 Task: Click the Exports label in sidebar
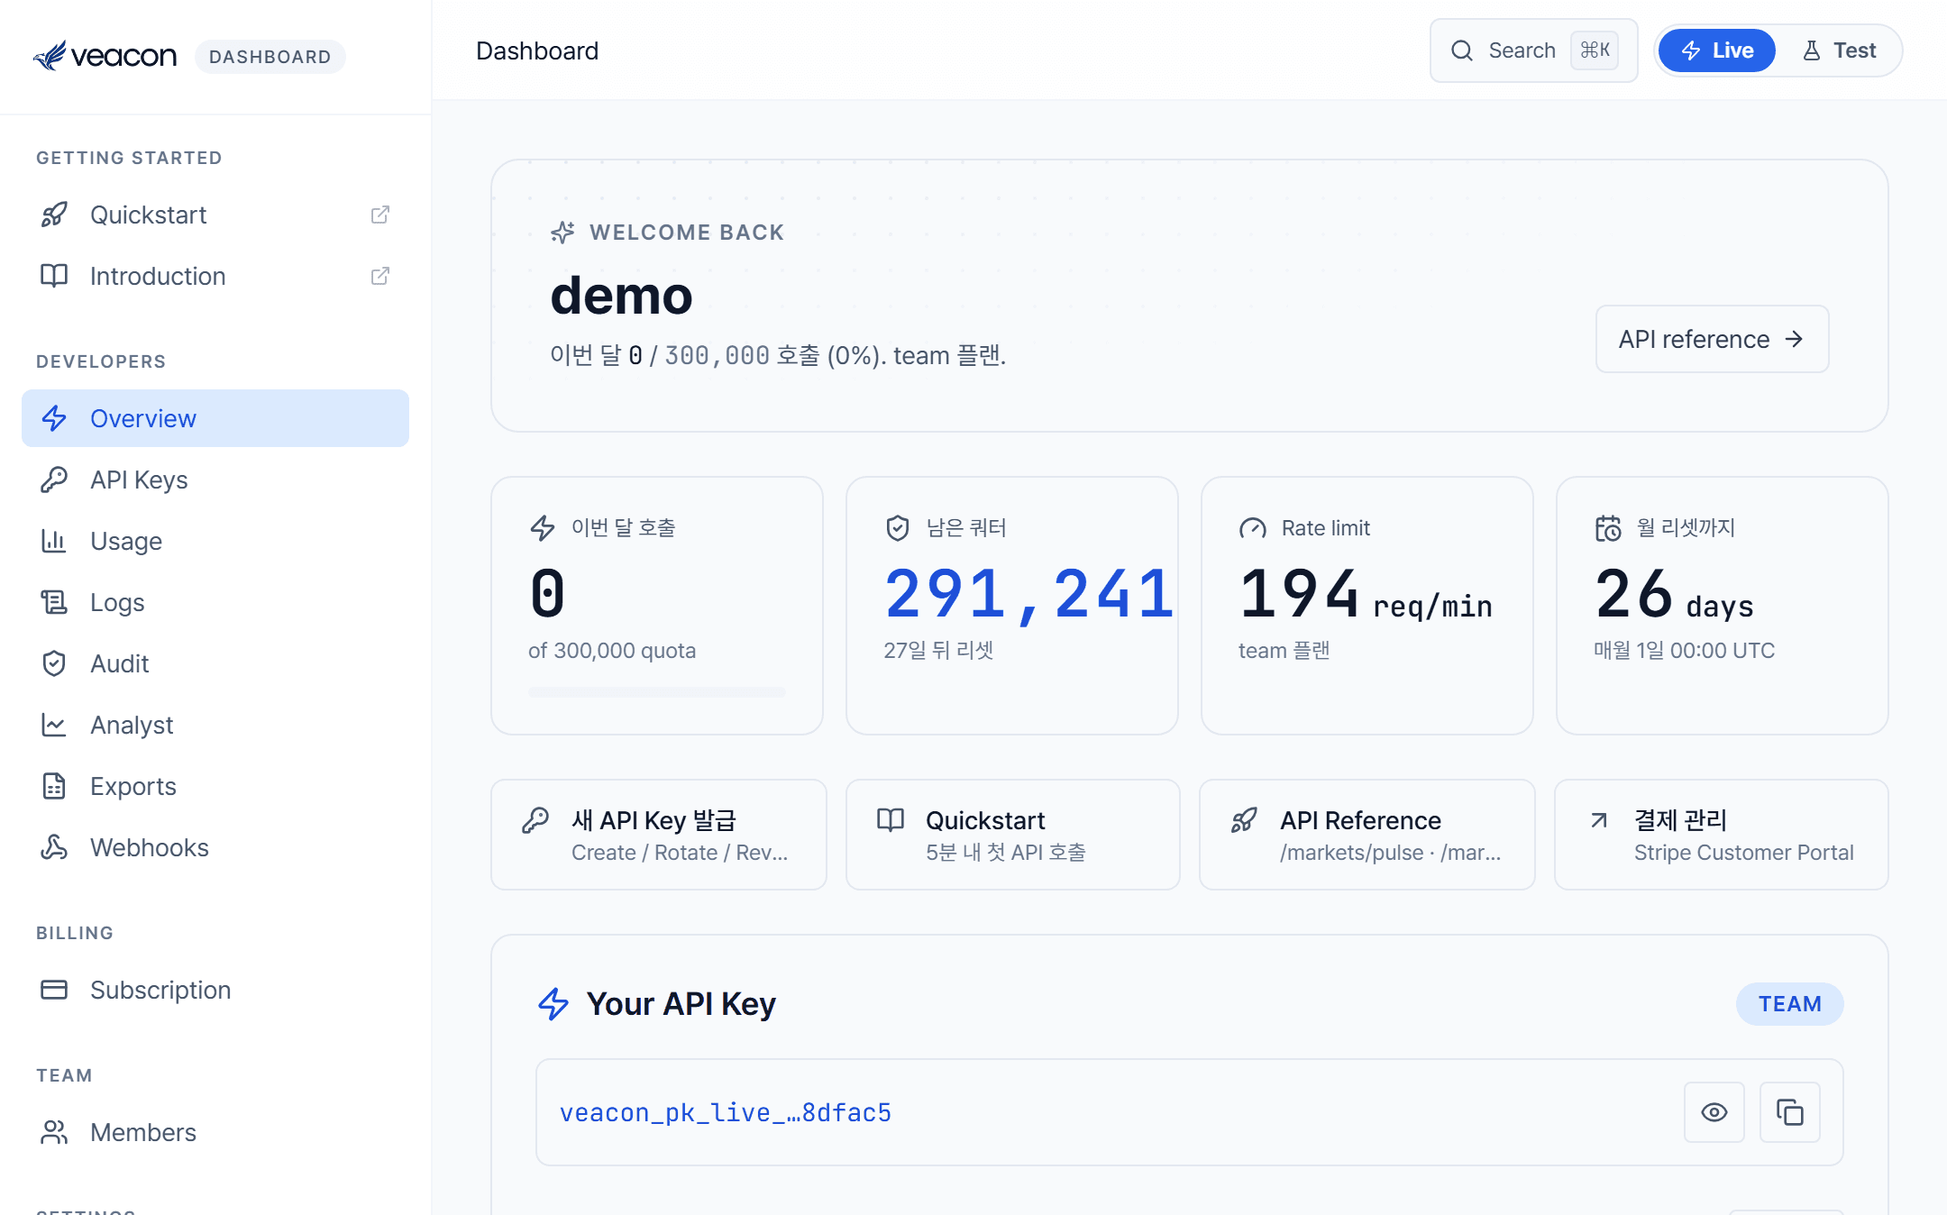(x=133, y=787)
